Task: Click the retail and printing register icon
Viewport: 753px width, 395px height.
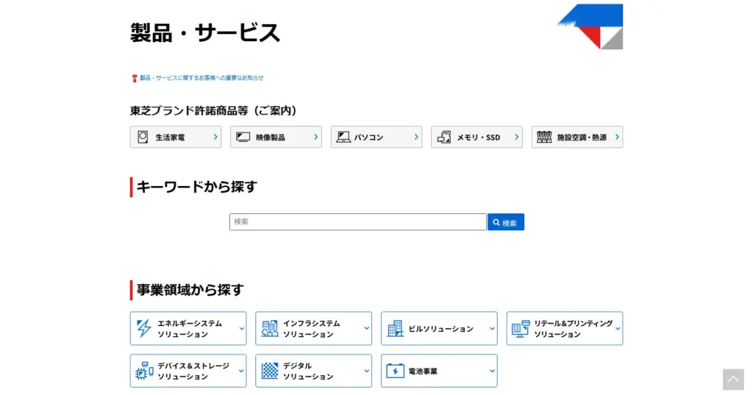Action: pos(521,329)
